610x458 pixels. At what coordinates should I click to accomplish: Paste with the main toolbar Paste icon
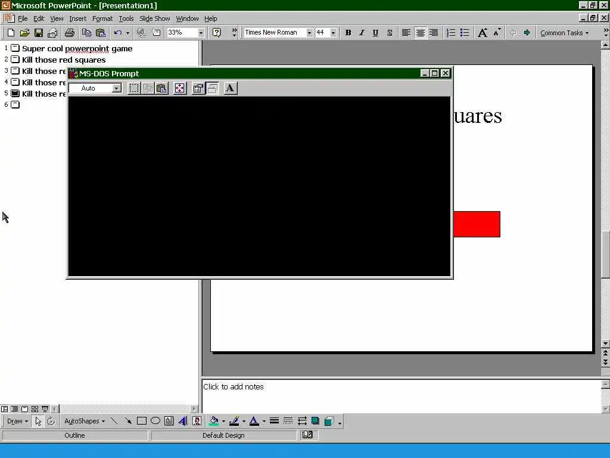coord(100,33)
